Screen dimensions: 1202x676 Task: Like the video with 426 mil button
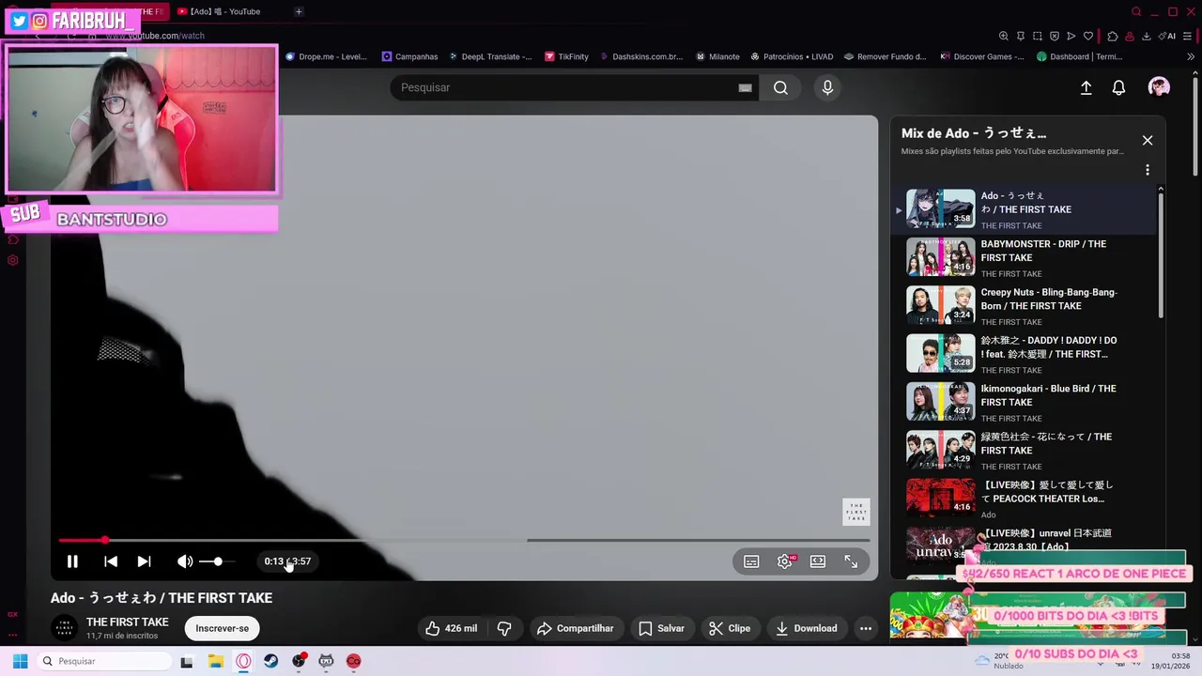point(451,628)
